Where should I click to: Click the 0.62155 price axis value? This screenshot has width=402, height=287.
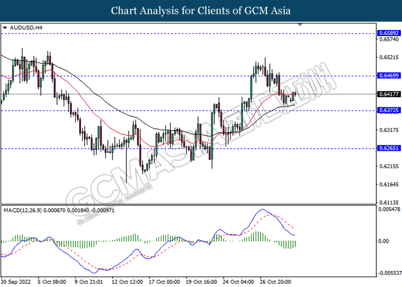click(389, 166)
